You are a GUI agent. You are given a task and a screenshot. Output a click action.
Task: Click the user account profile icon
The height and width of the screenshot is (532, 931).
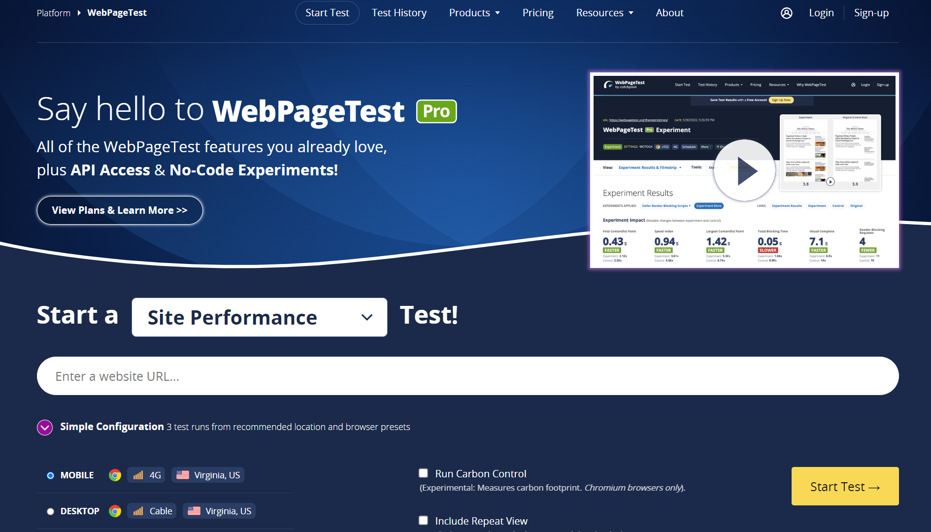[787, 13]
